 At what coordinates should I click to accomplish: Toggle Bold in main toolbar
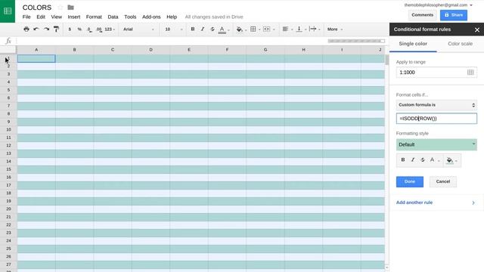click(193, 29)
